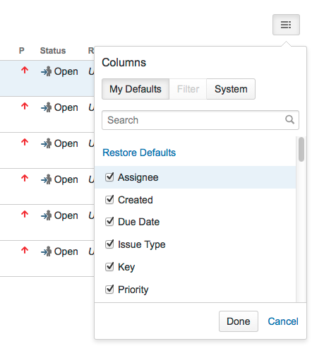Click third row's red priority arrow icon
Screen dimensions: 312x351
pyautogui.click(x=25, y=142)
